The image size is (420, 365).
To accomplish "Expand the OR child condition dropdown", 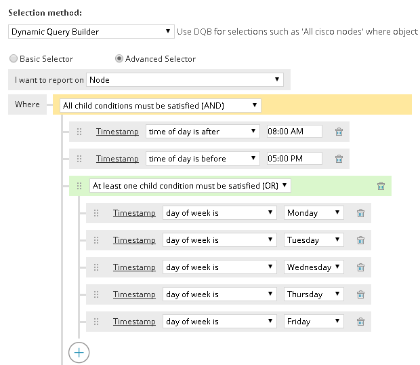I will point(190,185).
